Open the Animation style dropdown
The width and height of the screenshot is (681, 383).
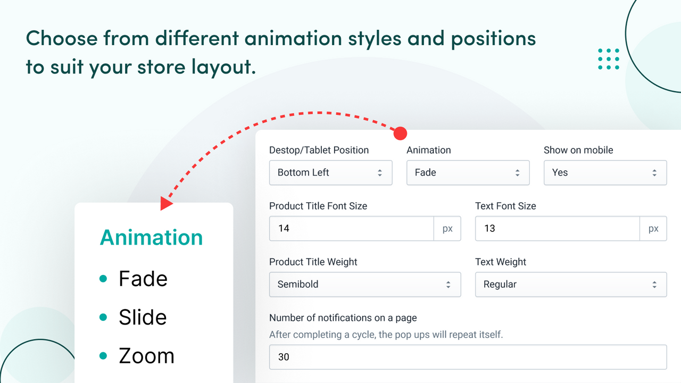[467, 172]
